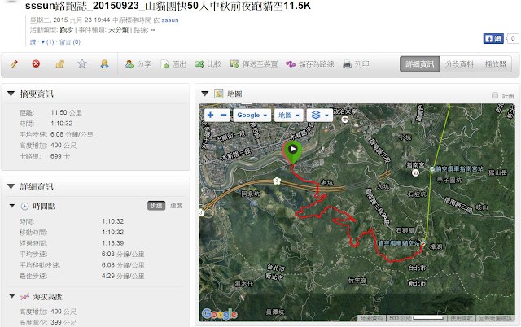The image size is (521, 327).
Task: Click the pencil edit icon
Action: [14, 63]
